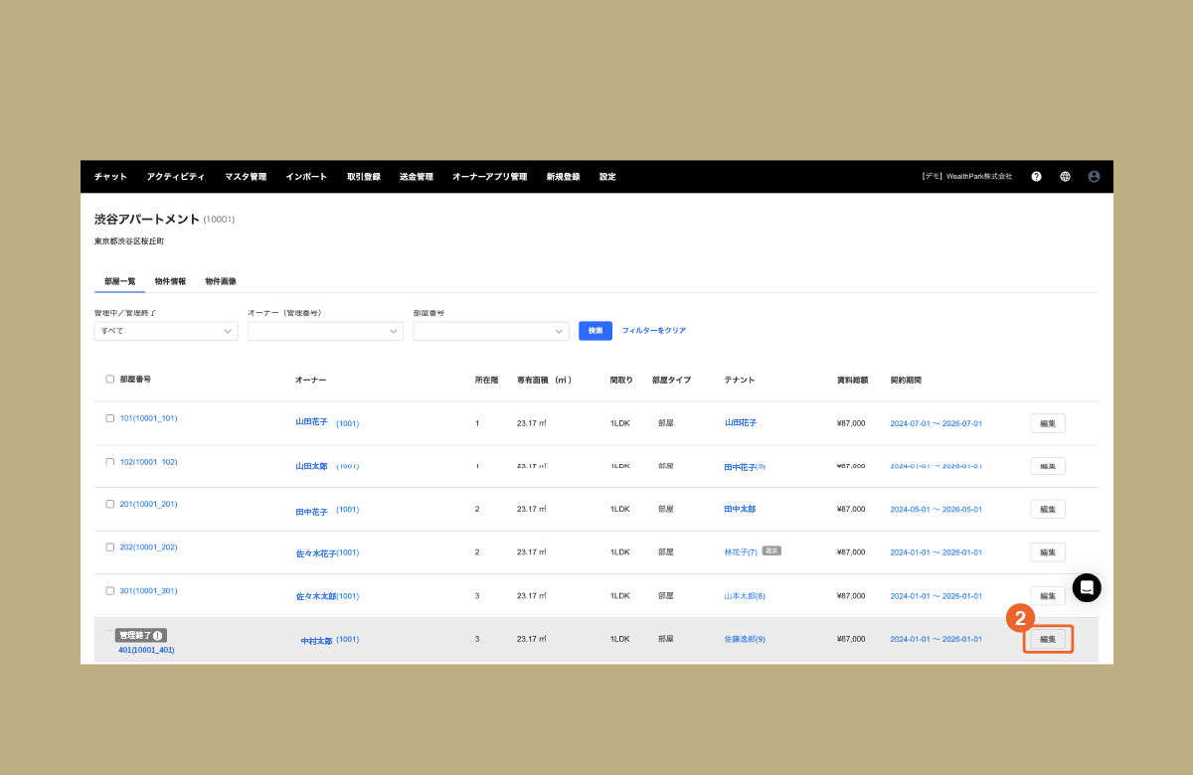Screen dimensions: 1193x775
Task: Toggle the select-all checkbox beside 部屋番号 header
Action: [x=109, y=379]
